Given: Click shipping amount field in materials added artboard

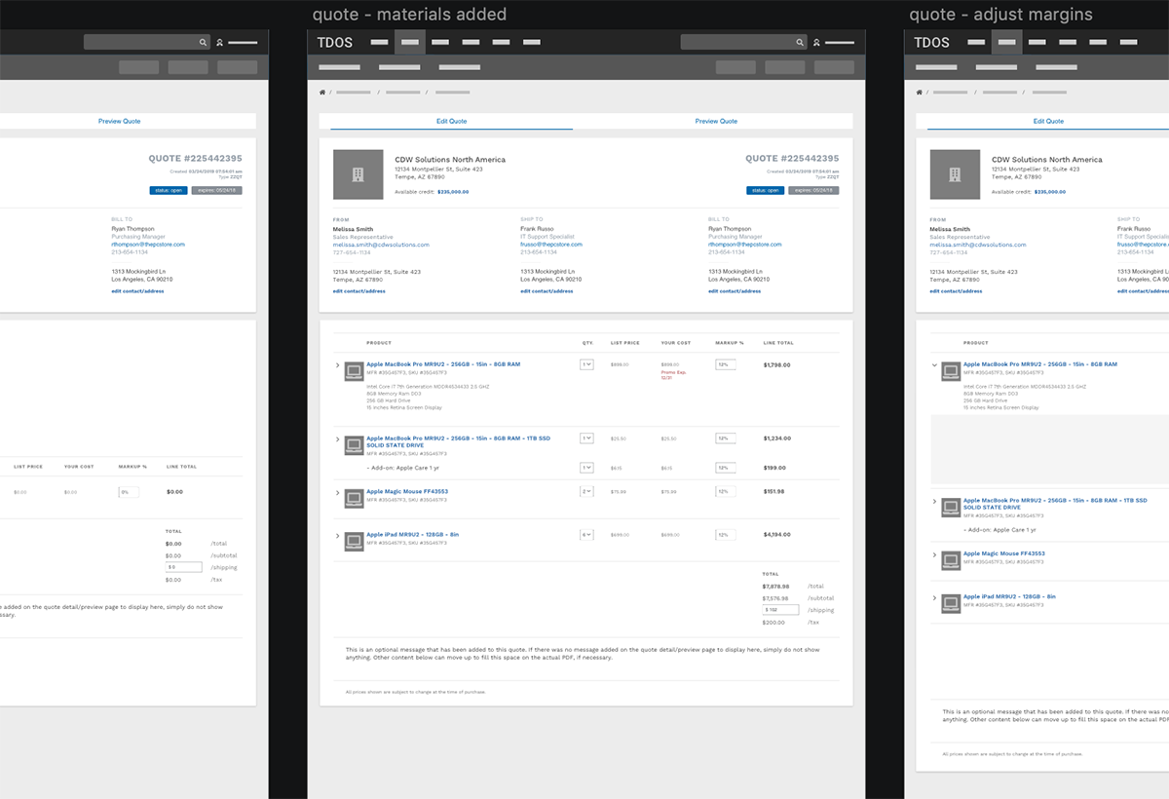Looking at the screenshot, I should click(781, 610).
